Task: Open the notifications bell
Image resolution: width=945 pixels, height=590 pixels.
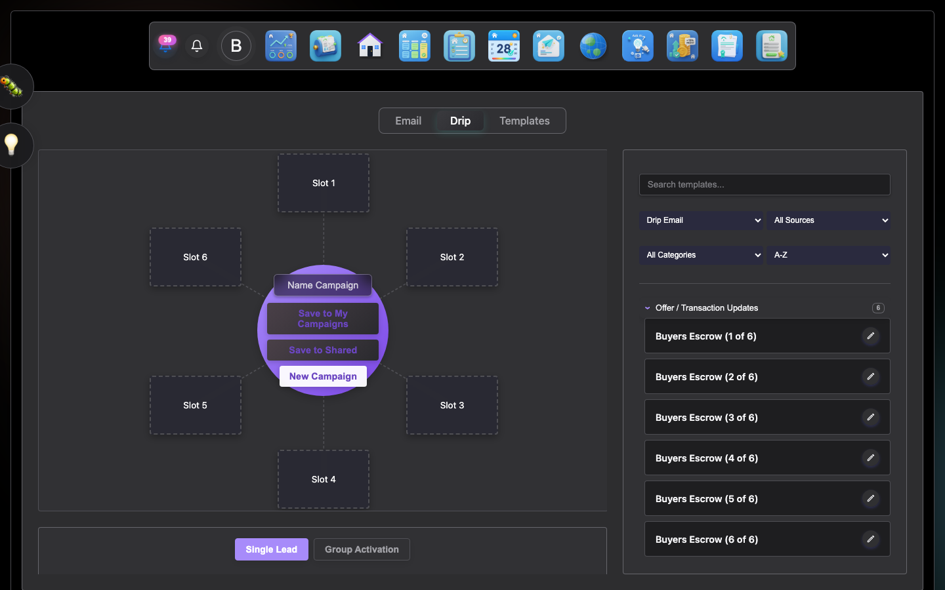Action: (x=197, y=46)
